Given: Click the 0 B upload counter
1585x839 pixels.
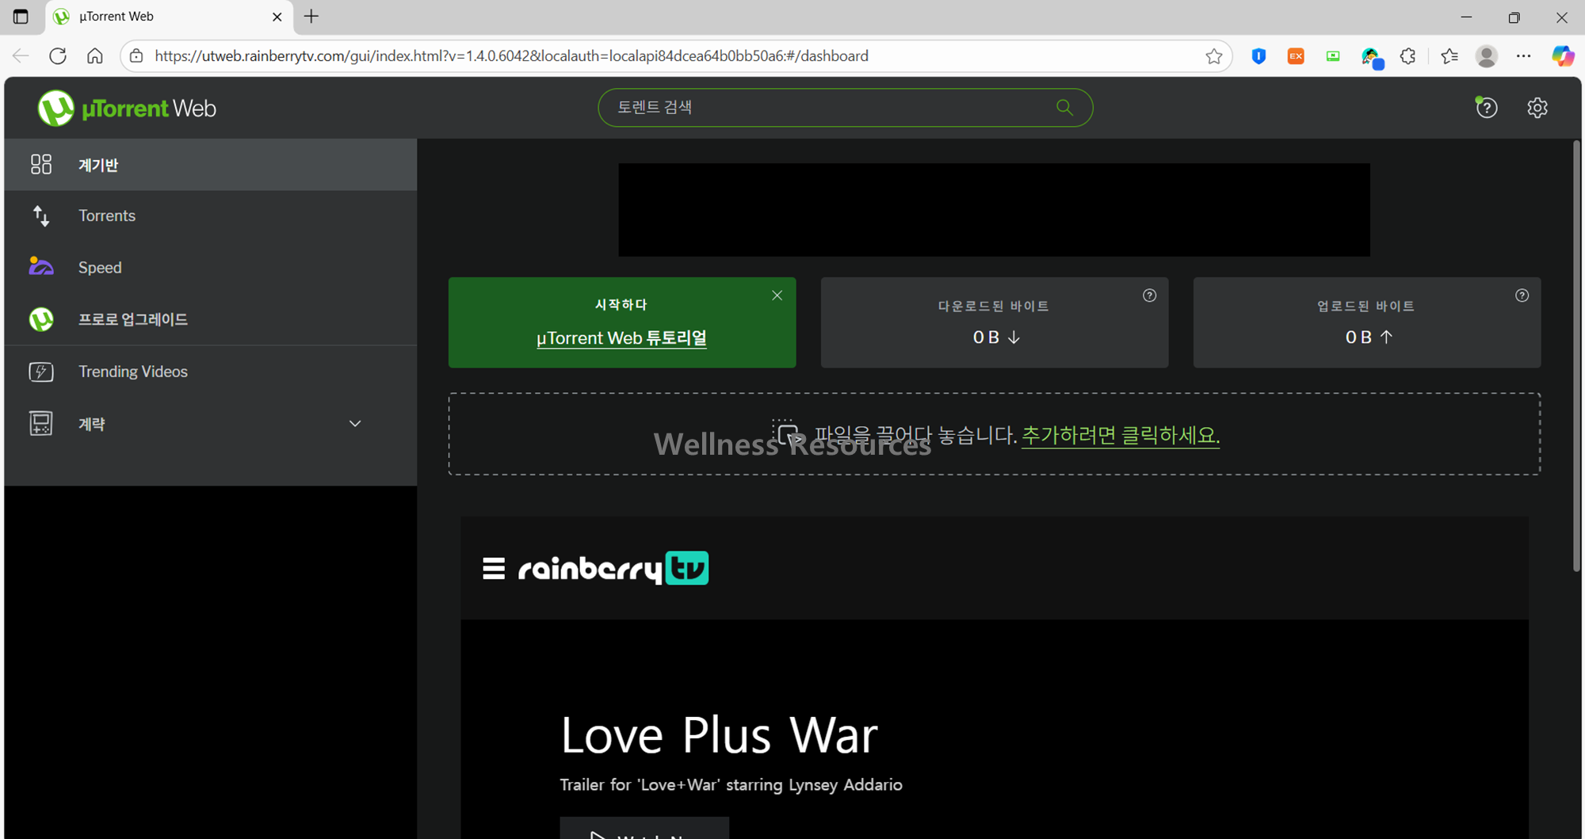Looking at the screenshot, I should point(1368,338).
